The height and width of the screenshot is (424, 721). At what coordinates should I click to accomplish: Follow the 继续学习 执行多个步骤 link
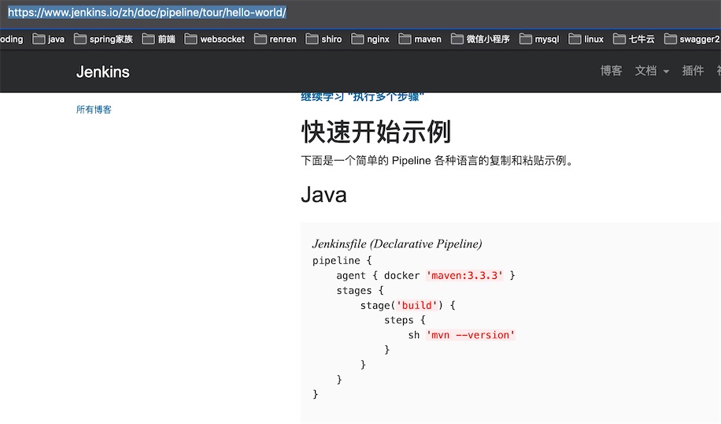coord(362,97)
